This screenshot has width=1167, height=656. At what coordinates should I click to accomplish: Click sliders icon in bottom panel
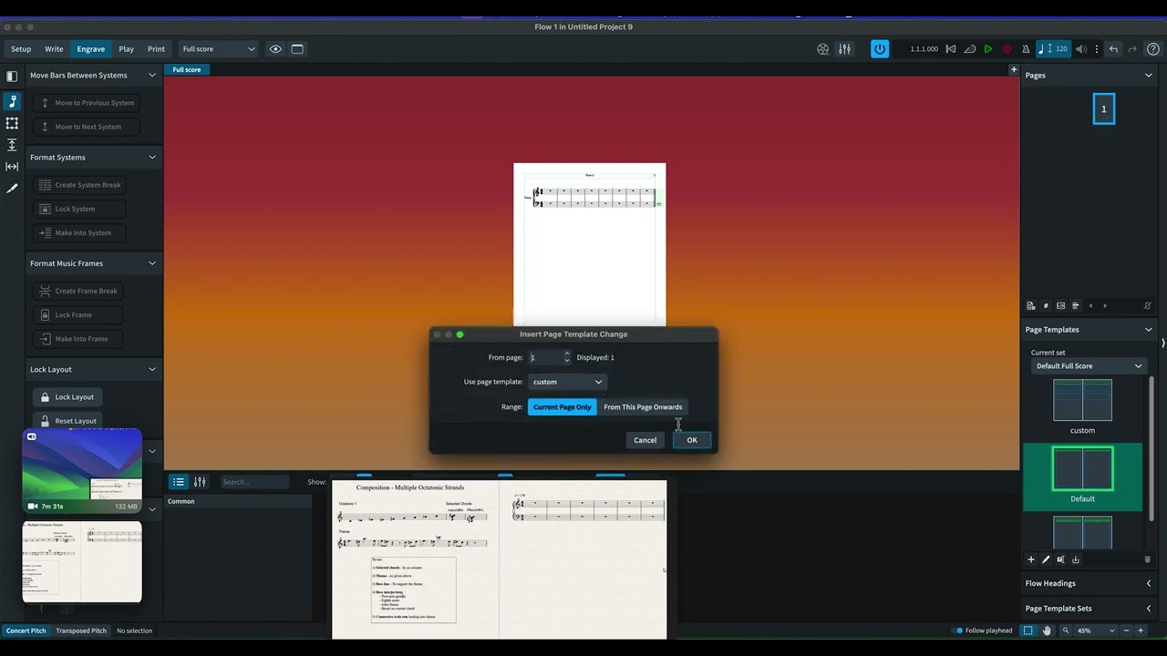click(200, 482)
